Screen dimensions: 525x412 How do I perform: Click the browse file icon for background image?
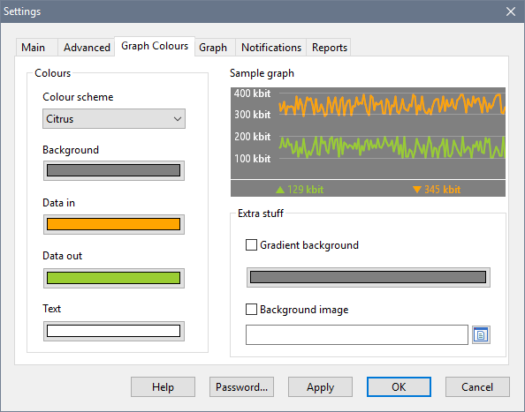(x=481, y=335)
